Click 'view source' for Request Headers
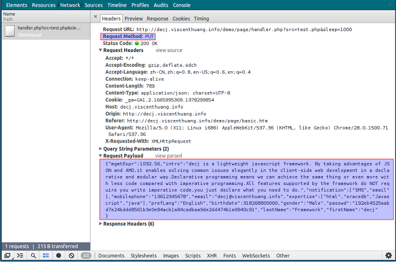The width and height of the screenshot is (396, 262). (x=169, y=50)
